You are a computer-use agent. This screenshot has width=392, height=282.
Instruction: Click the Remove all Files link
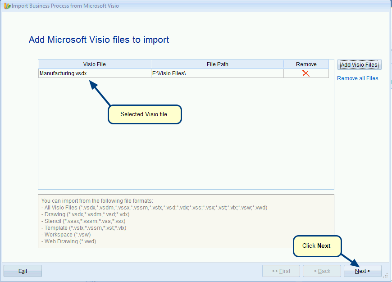coord(357,78)
